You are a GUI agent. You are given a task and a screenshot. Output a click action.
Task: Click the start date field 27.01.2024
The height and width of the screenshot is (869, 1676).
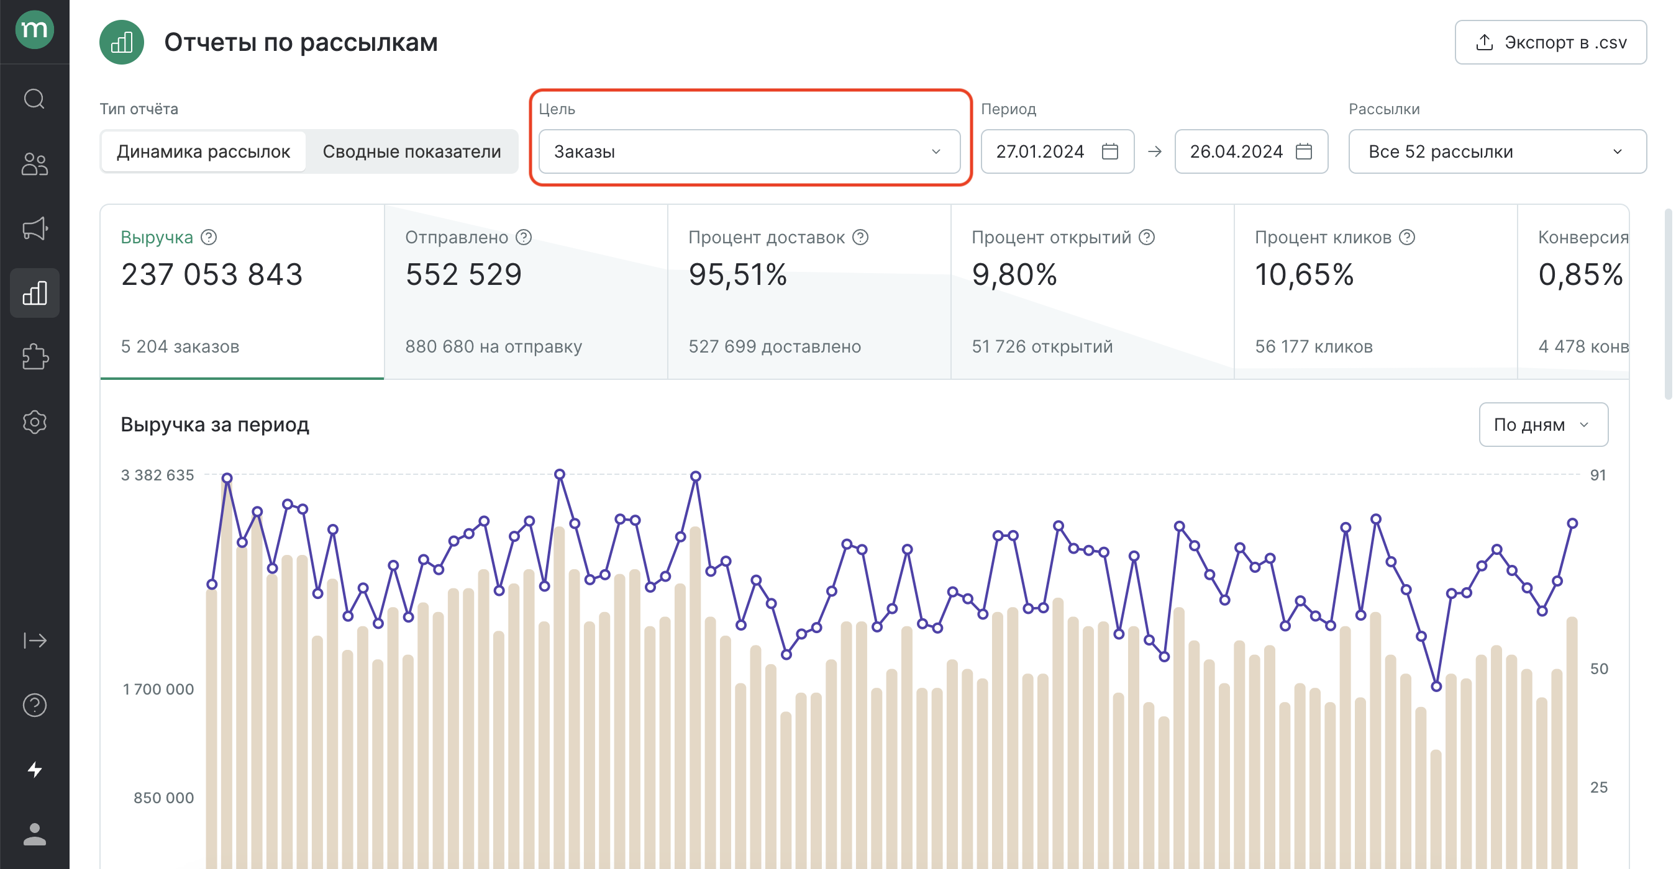point(1057,151)
